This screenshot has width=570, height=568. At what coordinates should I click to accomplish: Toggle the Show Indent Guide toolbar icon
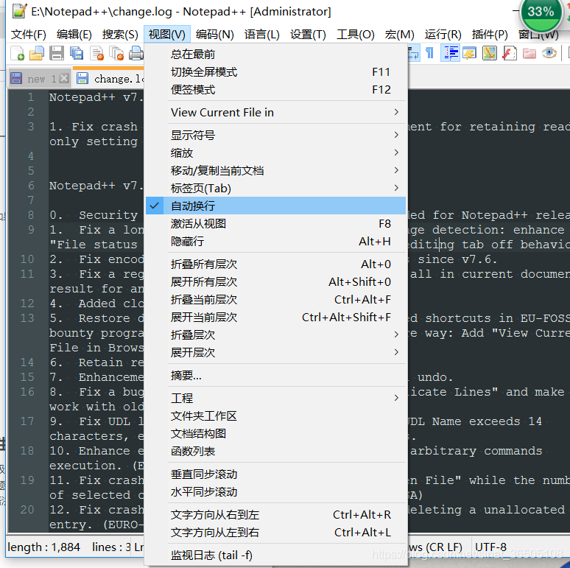[450, 53]
